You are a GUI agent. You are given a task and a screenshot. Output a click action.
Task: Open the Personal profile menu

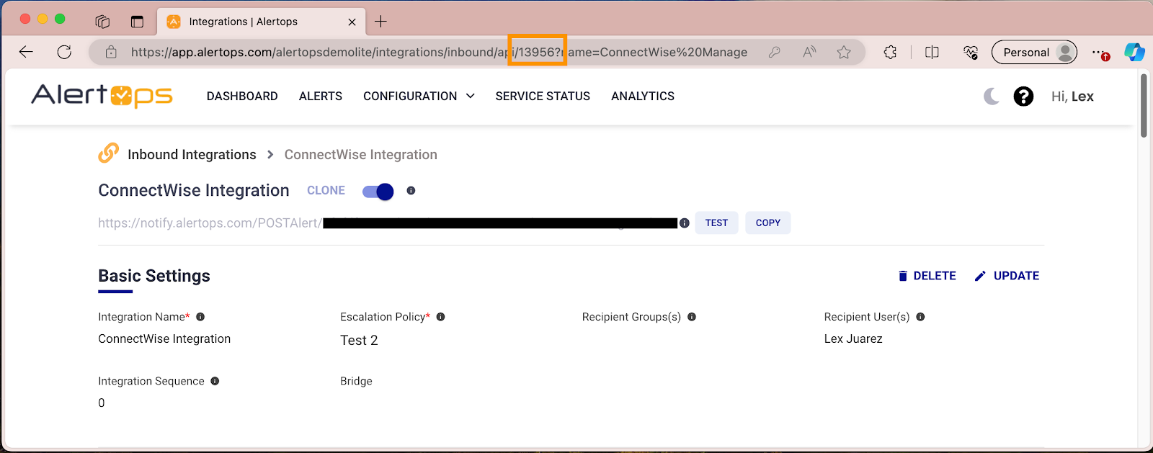click(1033, 52)
